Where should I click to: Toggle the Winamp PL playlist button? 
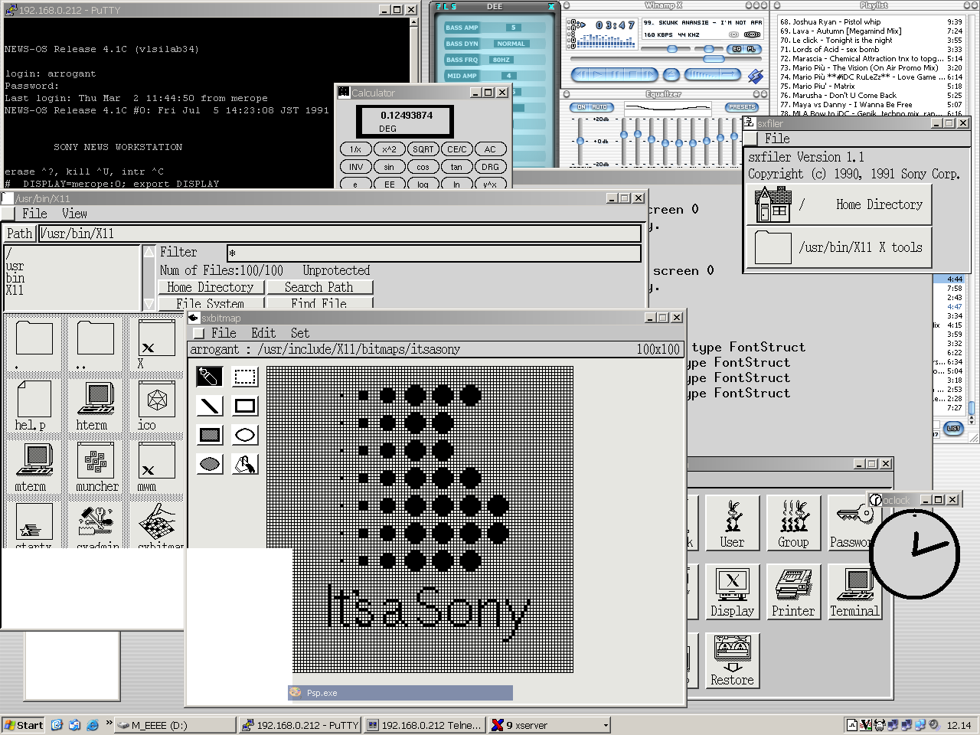(x=751, y=49)
